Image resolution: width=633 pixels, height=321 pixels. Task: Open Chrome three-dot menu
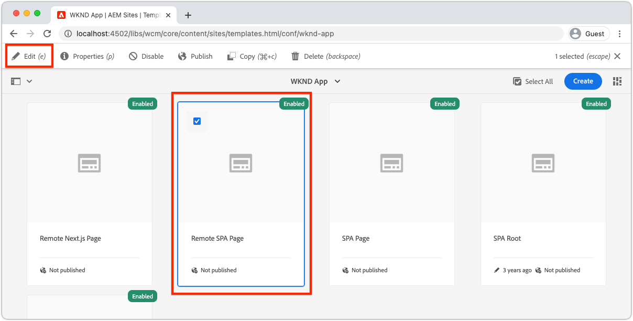point(620,34)
